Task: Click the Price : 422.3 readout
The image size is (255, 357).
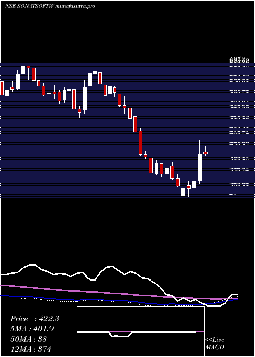Action: 35,319
